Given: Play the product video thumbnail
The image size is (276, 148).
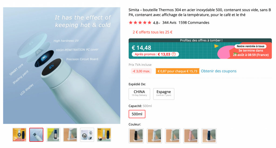Looking at the screenshot, I should point(19,135).
